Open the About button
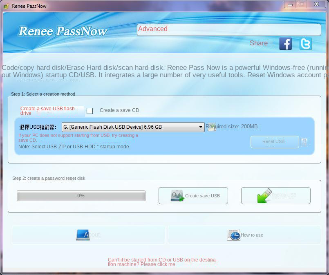The width and height of the screenshot is (329, 275). point(89,235)
